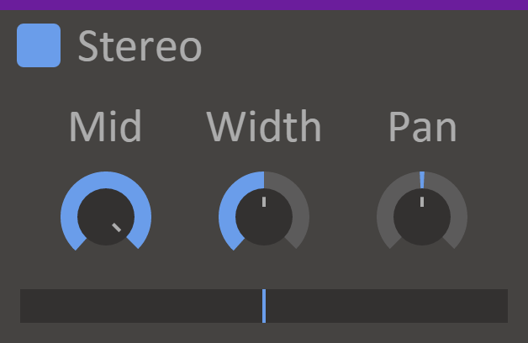Image resolution: width=528 pixels, height=343 pixels.
Task: Click the purple header strip at top
Action: [264, 4]
